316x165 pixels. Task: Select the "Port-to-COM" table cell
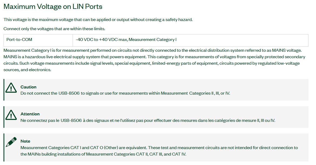[x=19, y=40]
